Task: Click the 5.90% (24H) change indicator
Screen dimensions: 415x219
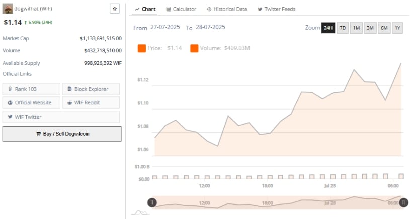Action: coord(38,23)
